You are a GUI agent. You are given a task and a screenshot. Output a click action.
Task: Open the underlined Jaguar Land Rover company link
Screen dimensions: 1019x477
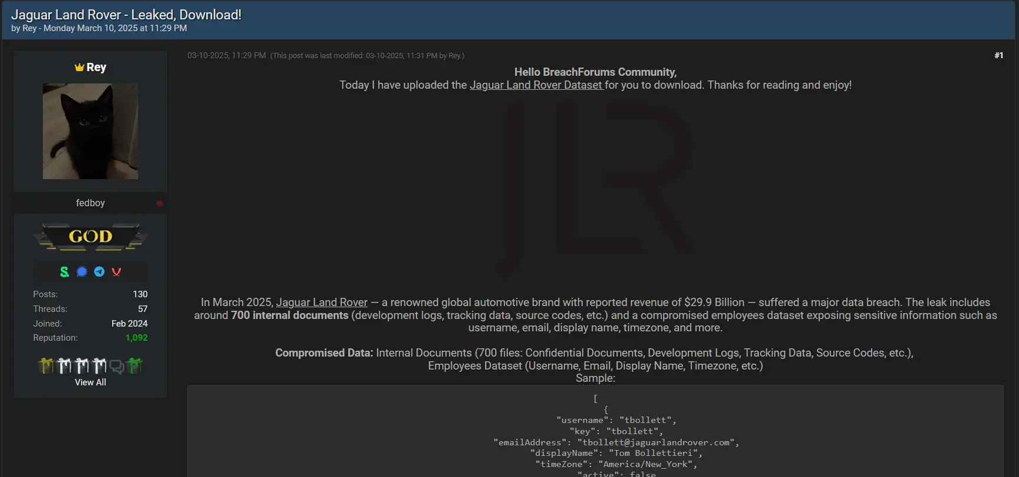(322, 303)
